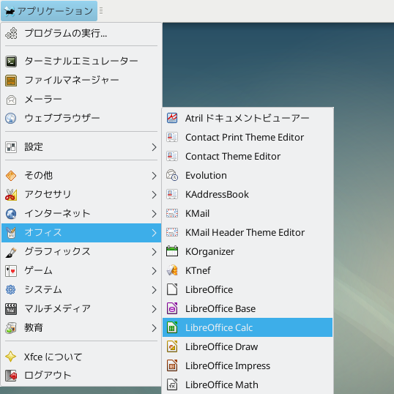Click the LibreOffice Draw icon
394x394 pixels.
172,346
